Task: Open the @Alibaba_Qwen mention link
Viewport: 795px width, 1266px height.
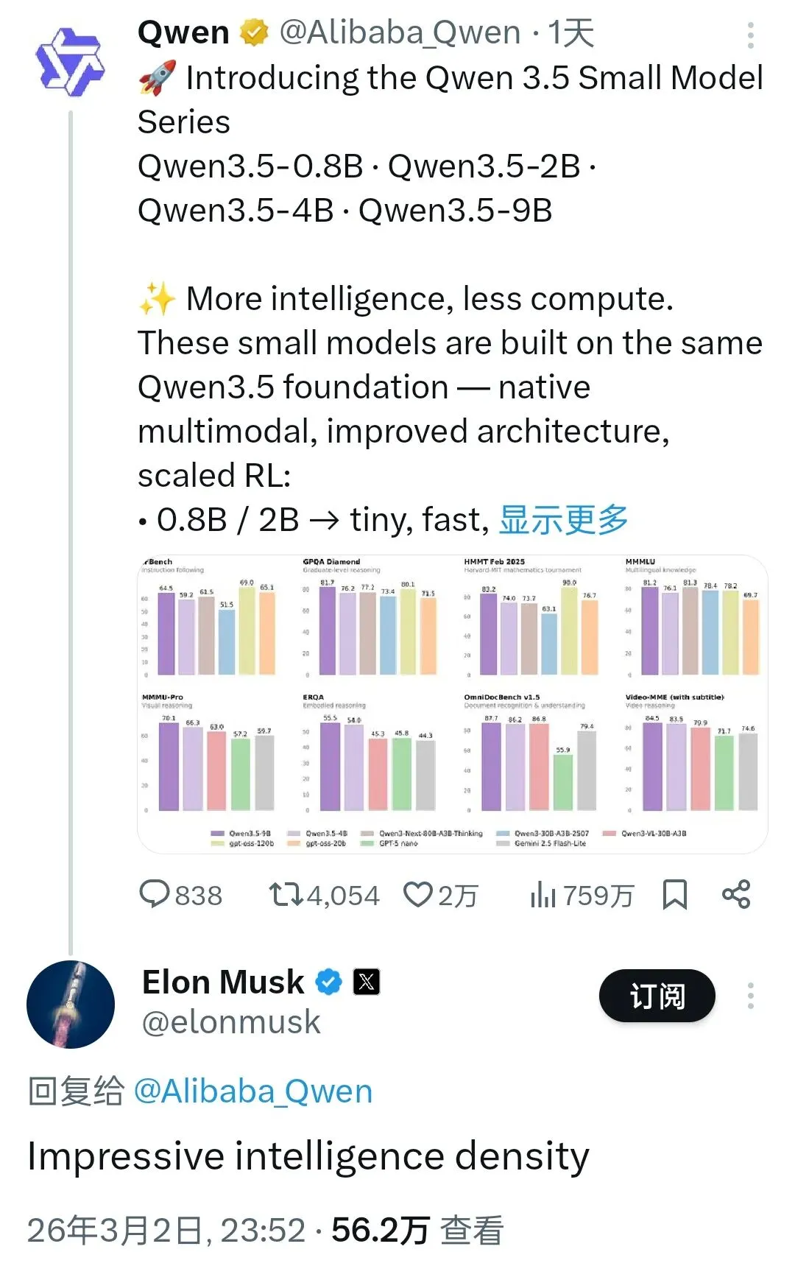Action: click(253, 1091)
